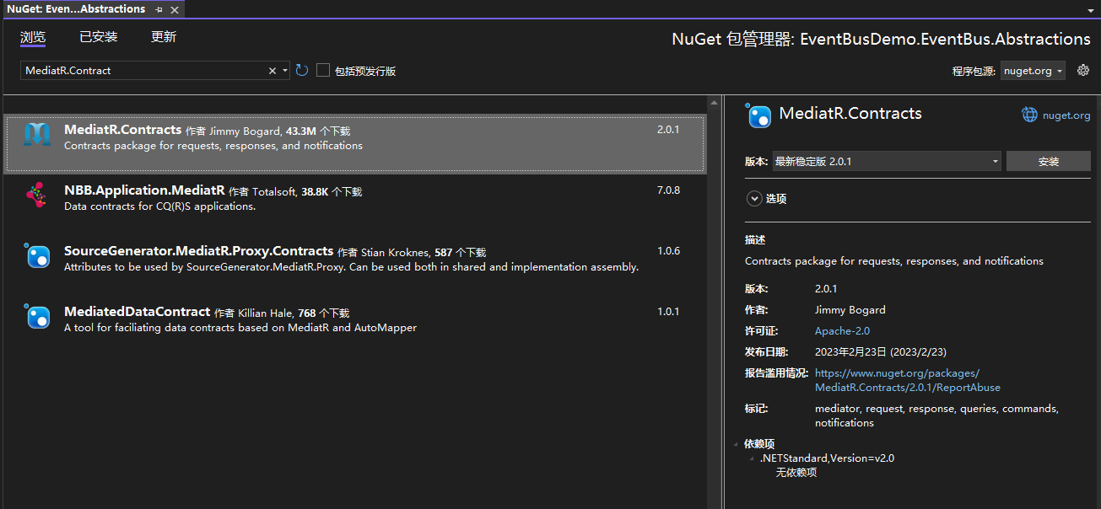Screen dimensions: 1101x509
Task: Click in the MediatR.Contract search field
Action: (x=143, y=71)
